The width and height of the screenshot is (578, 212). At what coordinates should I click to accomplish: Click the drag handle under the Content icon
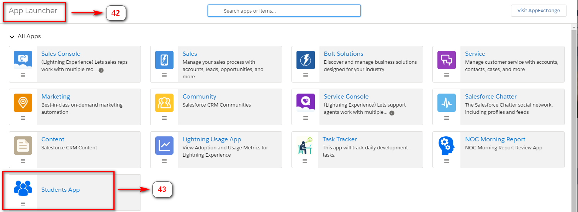tap(23, 161)
